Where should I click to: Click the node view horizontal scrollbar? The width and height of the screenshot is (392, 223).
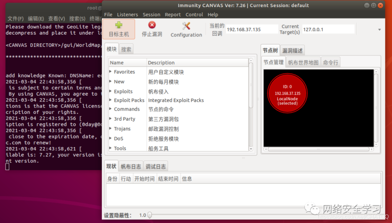click(319, 149)
